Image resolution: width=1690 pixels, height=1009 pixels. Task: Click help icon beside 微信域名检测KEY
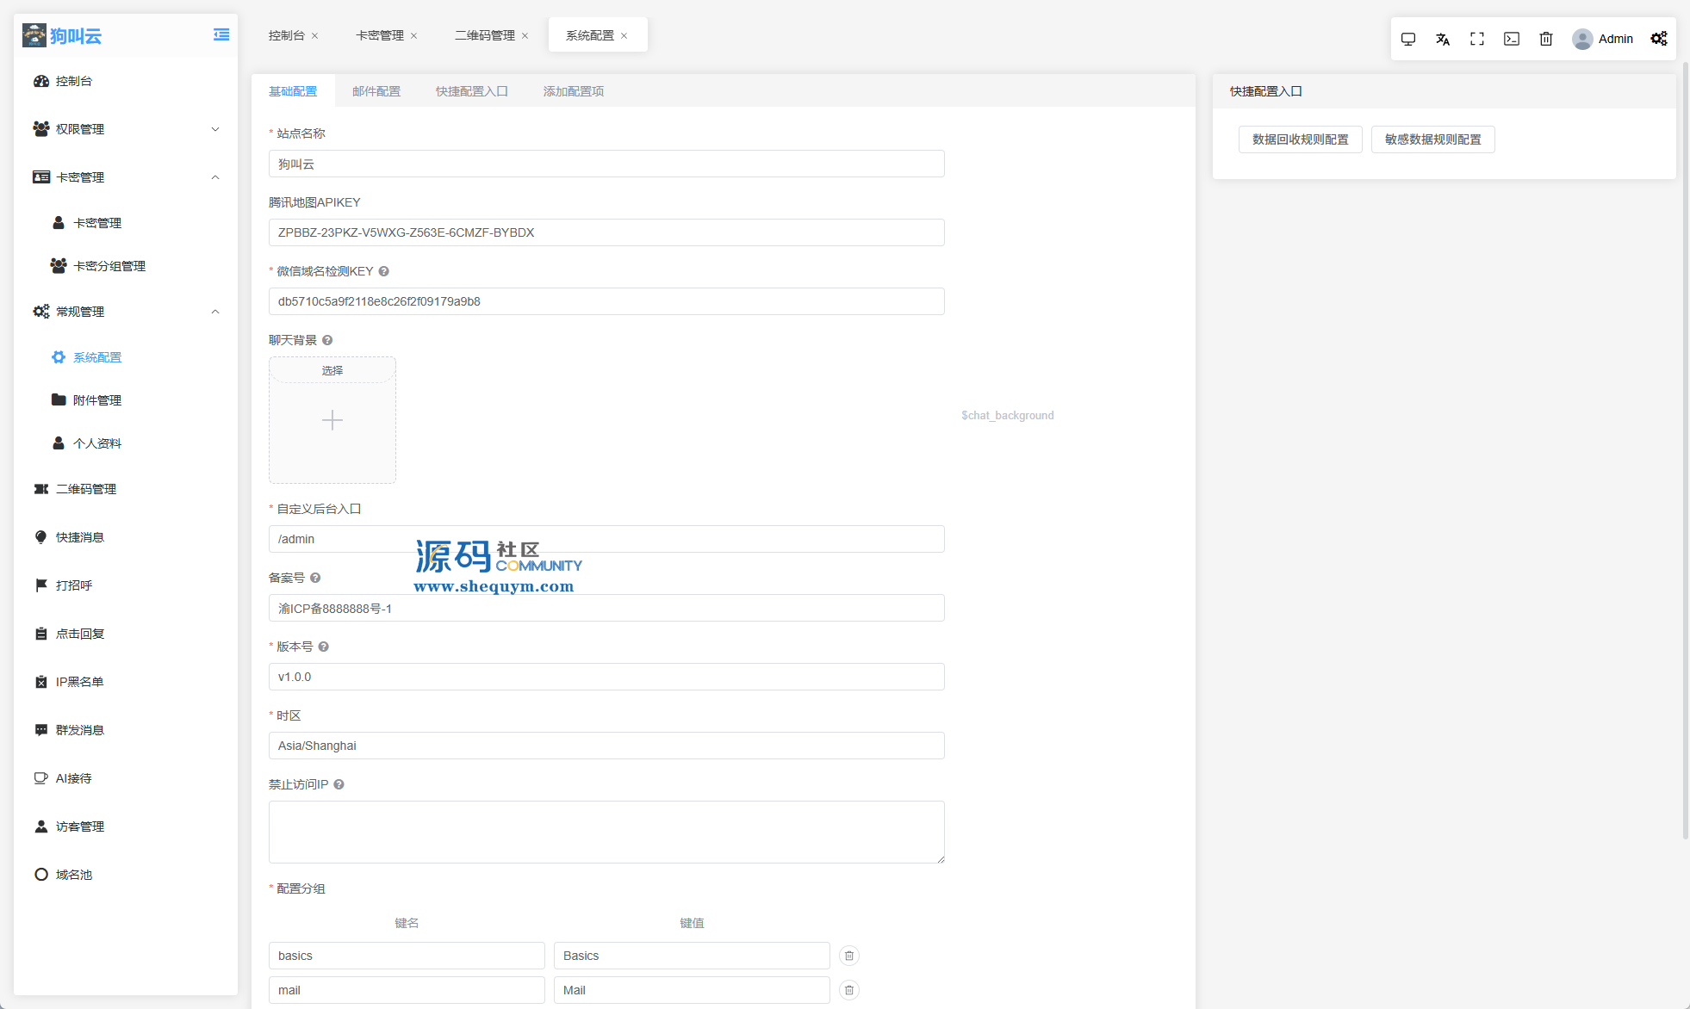click(384, 271)
